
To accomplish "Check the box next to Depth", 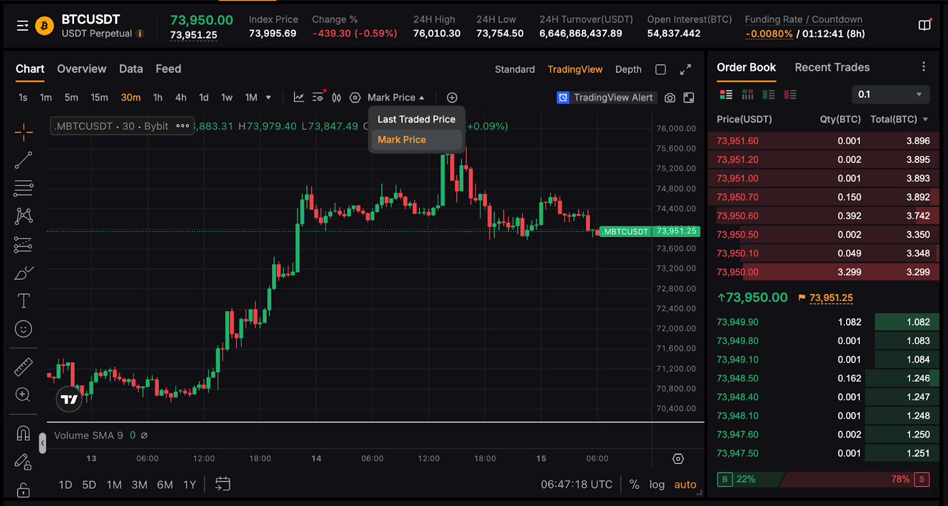I will click(x=661, y=69).
